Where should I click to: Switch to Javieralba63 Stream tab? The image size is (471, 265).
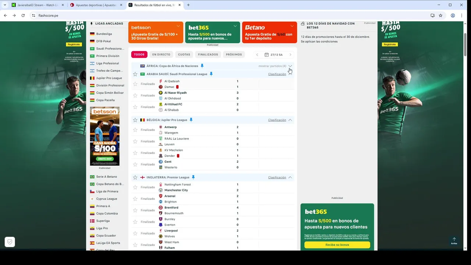[38, 5]
